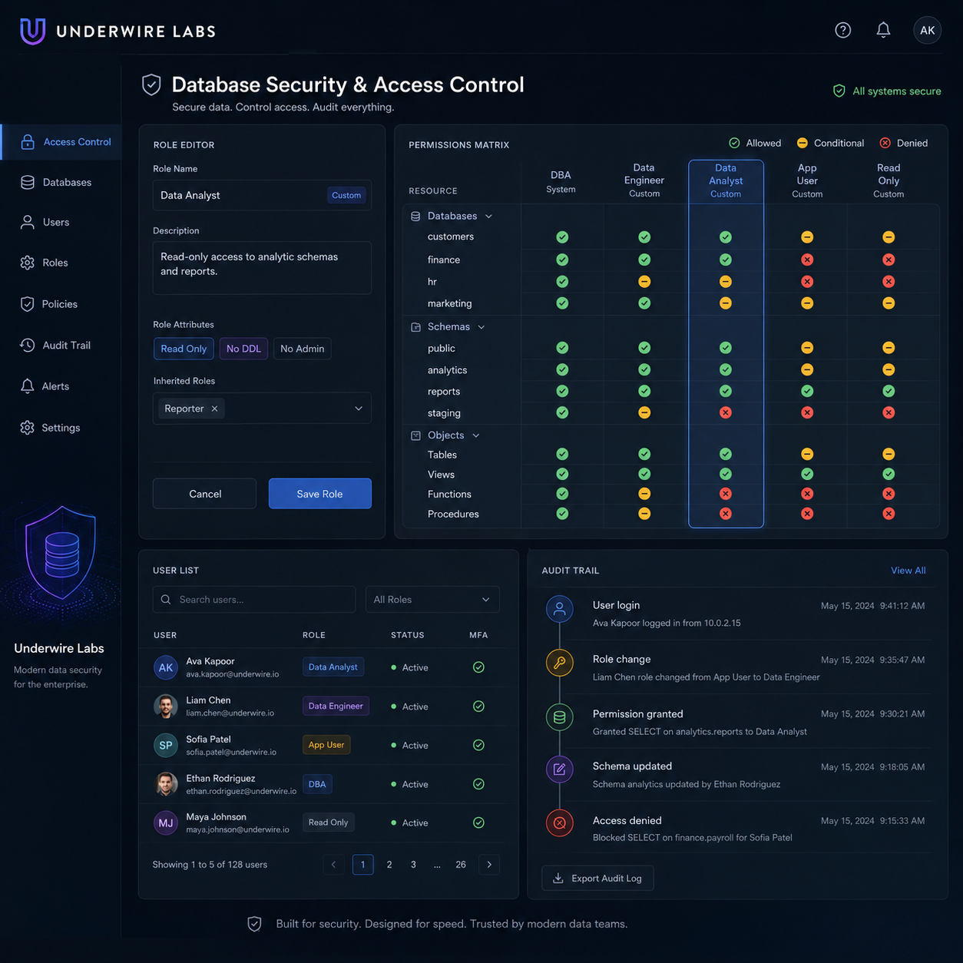Click Export Audit Log button
The image size is (963, 963).
click(x=597, y=879)
